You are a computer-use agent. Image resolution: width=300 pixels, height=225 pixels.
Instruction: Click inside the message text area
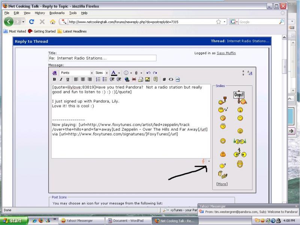(131, 121)
